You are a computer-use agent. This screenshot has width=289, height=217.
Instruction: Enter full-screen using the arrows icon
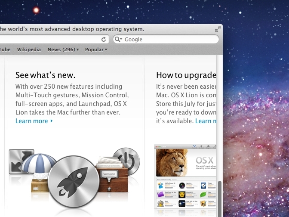coord(218,29)
